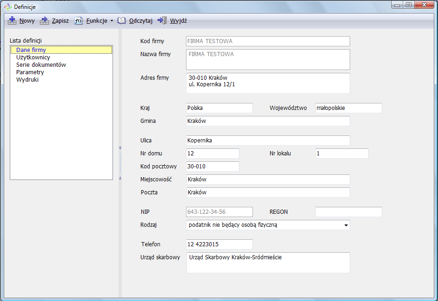Click the Kraj field containing Polska
This screenshot has width=438, height=301.
219,108
